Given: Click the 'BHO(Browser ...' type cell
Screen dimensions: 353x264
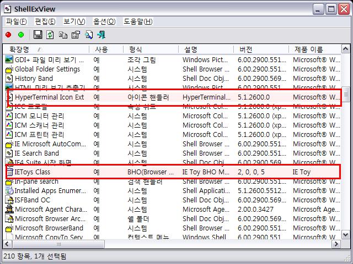Looking at the screenshot, I should pyautogui.click(x=151, y=172).
